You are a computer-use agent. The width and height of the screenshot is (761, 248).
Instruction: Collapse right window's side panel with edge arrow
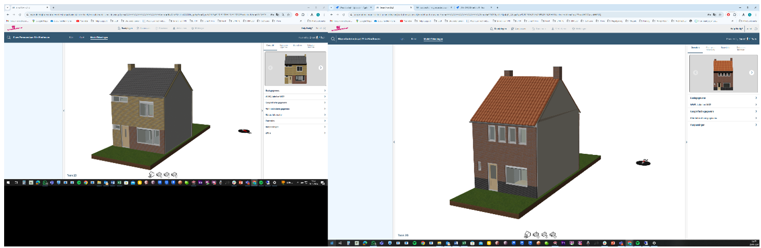coord(687,142)
